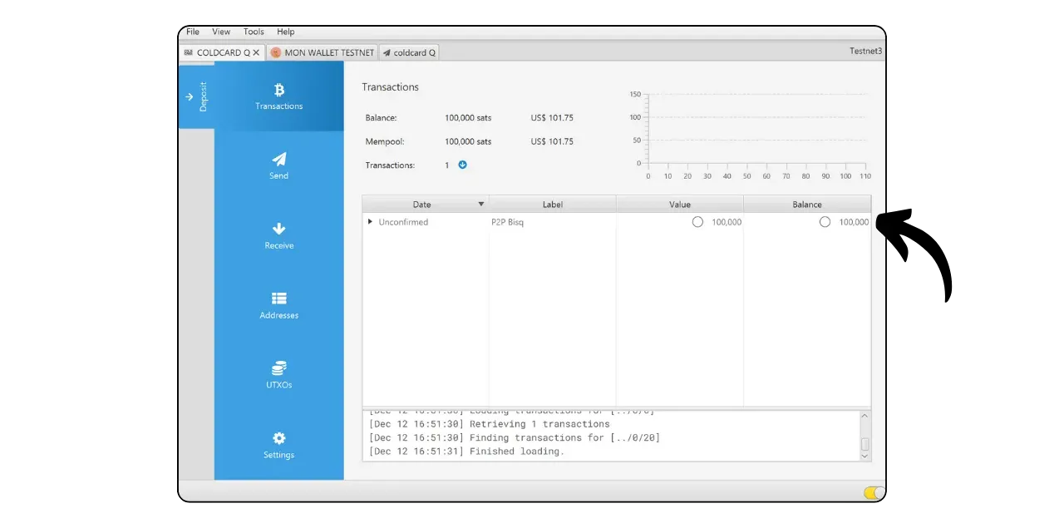Select the P2P Bisq label cell
This screenshot has width=1064, height=528.
(508, 222)
